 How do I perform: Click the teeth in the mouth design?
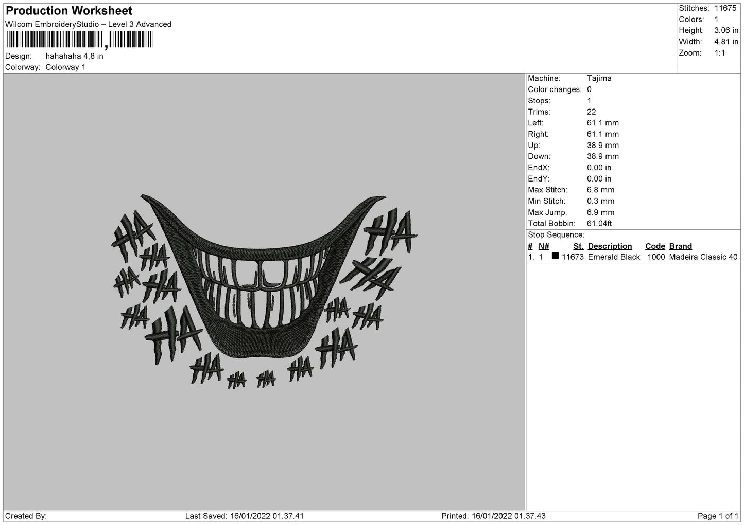tap(263, 287)
